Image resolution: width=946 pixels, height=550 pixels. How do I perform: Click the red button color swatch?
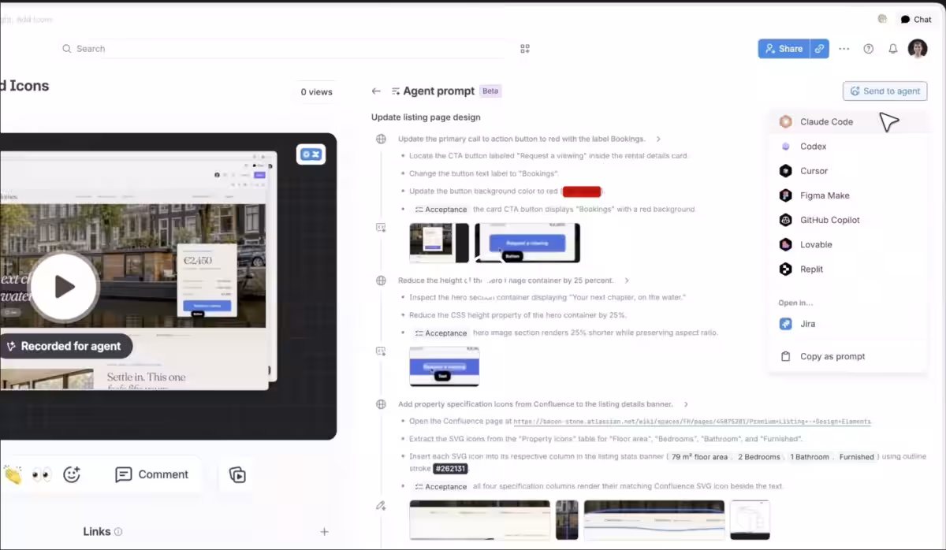coord(582,191)
